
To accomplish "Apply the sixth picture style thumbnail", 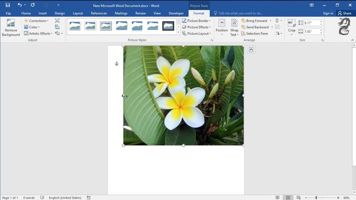I will click(152, 26).
